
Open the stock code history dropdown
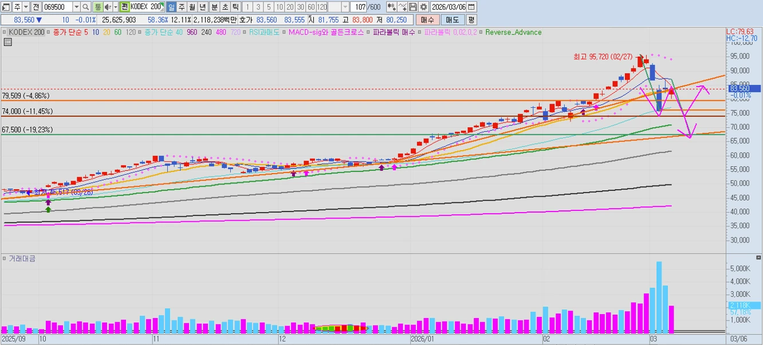pos(76,7)
